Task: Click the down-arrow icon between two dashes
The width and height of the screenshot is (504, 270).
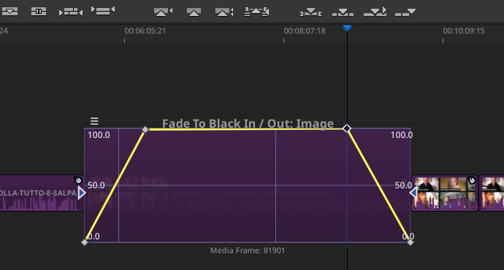Action: tap(343, 12)
